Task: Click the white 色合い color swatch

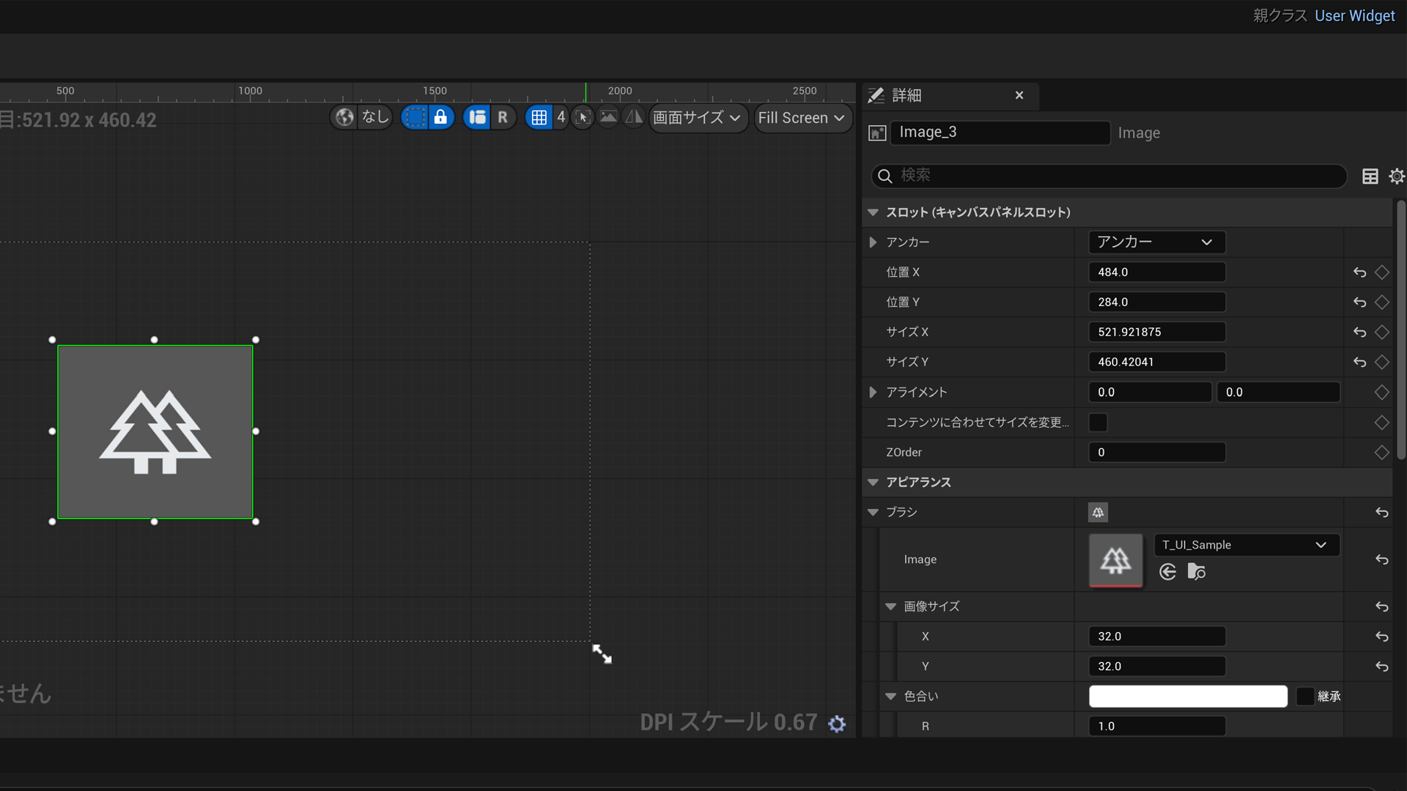Action: [1187, 696]
